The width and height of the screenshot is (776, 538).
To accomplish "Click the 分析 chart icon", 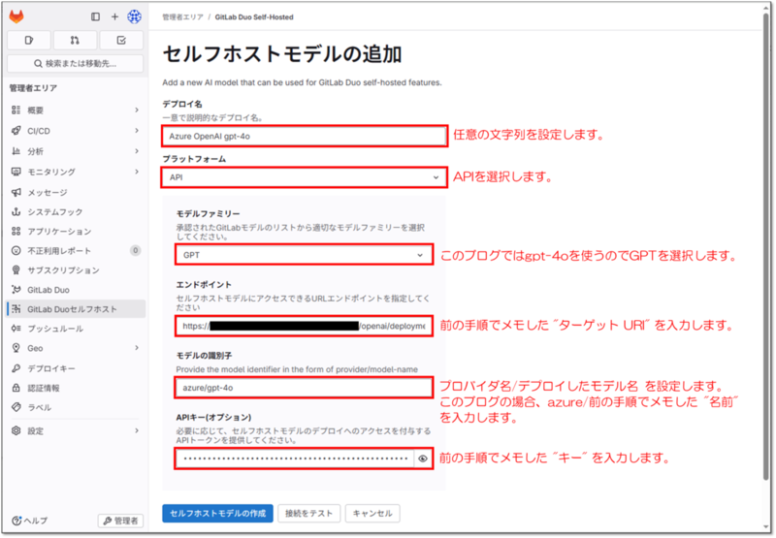I will pos(16,151).
